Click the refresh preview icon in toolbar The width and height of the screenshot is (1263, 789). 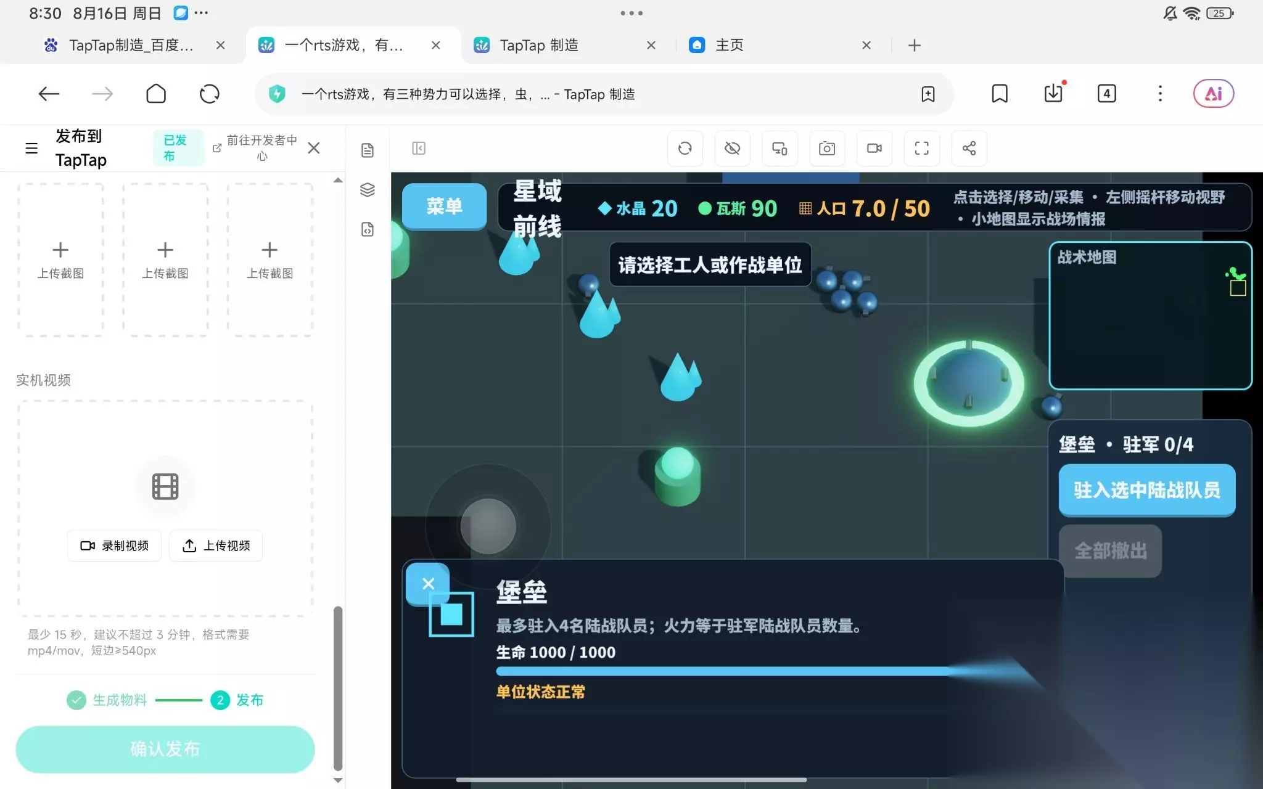tap(685, 149)
